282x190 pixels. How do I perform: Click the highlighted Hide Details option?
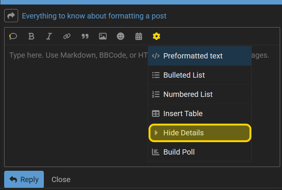click(200, 133)
